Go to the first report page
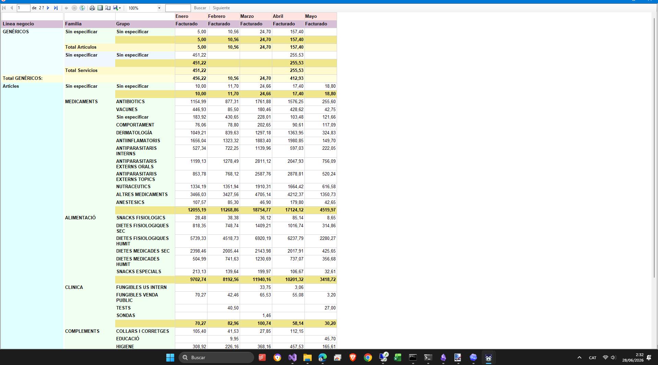 pyautogui.click(x=4, y=8)
